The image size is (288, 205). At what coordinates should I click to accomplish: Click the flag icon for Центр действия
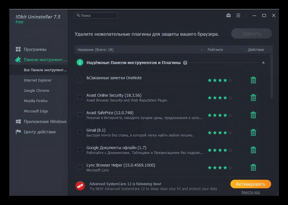click(x=18, y=132)
